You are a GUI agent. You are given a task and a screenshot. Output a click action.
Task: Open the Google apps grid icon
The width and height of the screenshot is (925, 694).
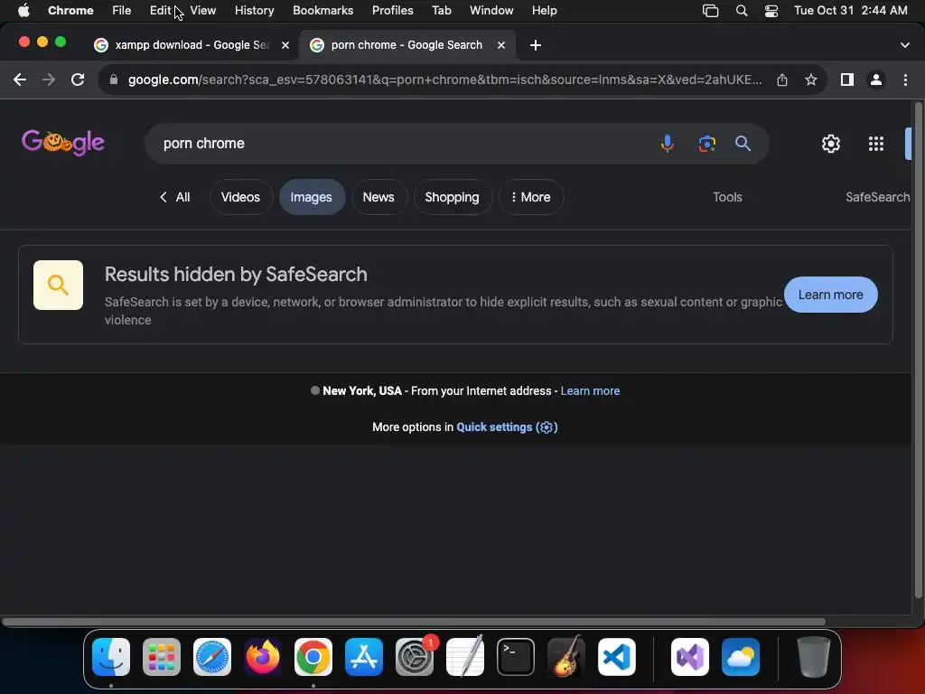coord(876,144)
